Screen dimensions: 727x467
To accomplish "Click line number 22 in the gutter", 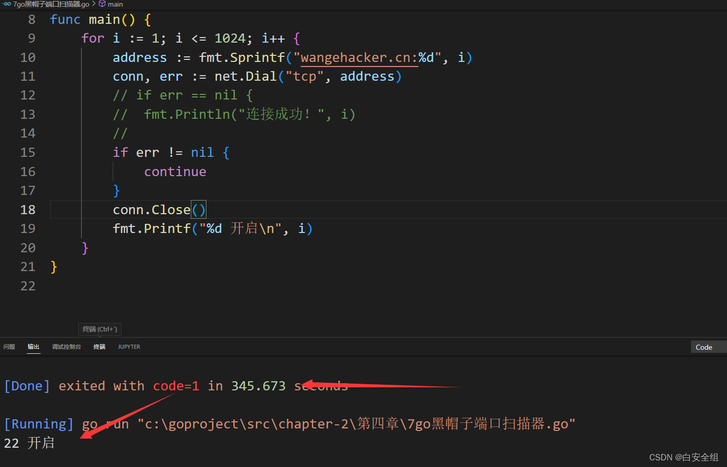I will [28, 286].
